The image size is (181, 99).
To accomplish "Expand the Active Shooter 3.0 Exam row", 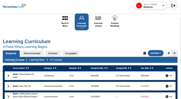I will tap(8, 76).
